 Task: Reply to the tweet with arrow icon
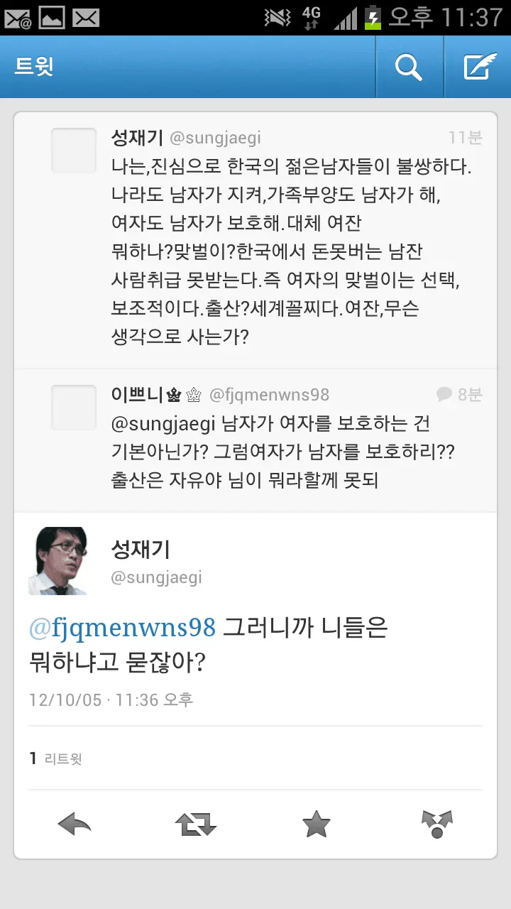75,825
